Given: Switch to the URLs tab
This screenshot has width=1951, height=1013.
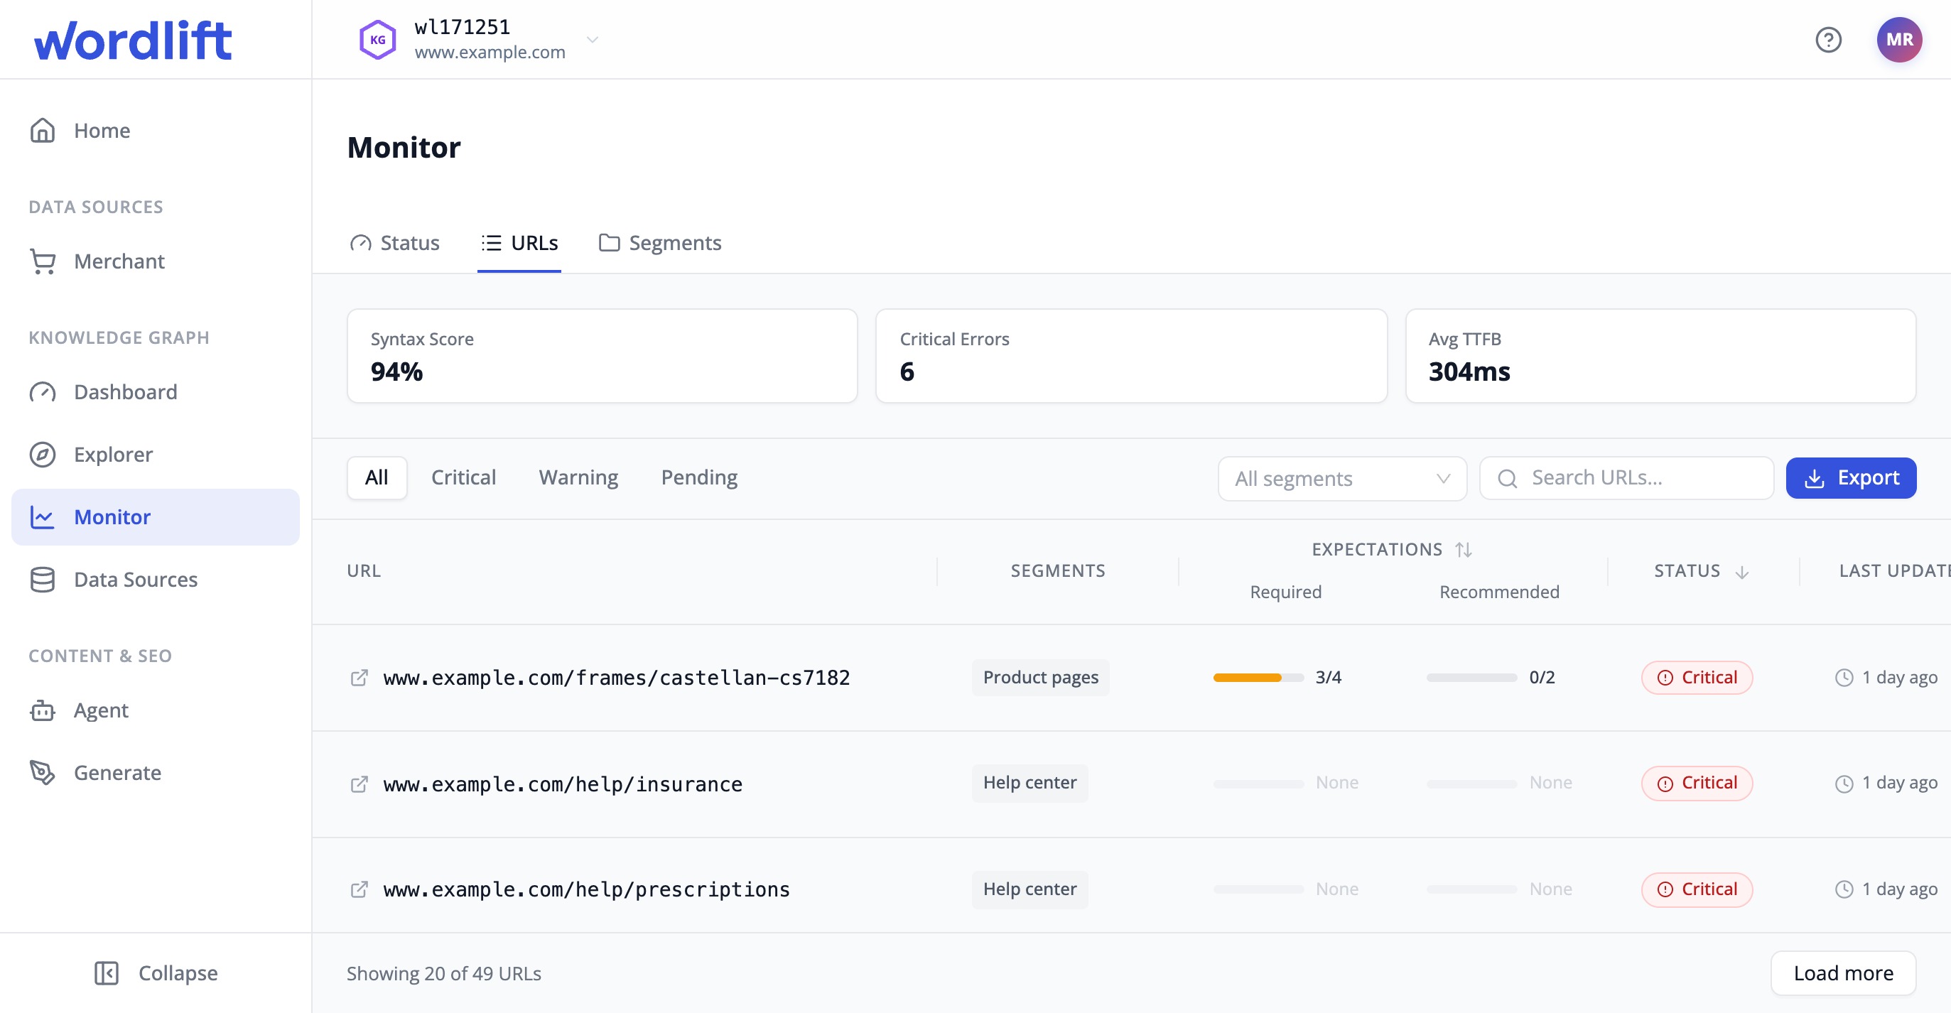Looking at the screenshot, I should click(519, 243).
